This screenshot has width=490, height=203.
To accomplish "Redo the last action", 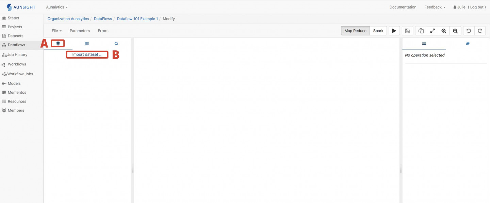I will [x=480, y=31].
